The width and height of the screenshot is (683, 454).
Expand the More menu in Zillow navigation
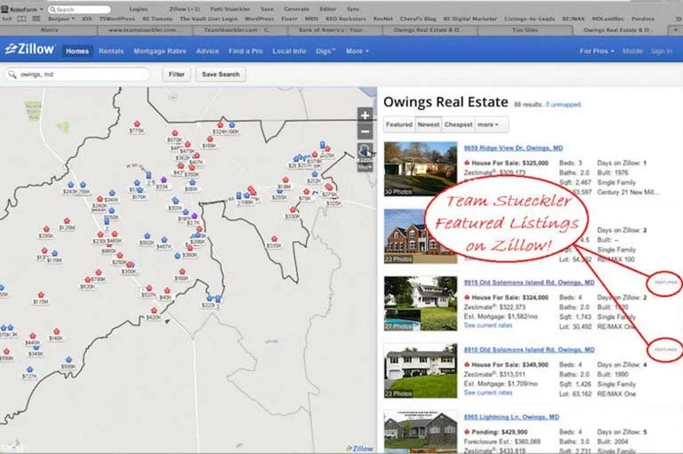point(358,51)
